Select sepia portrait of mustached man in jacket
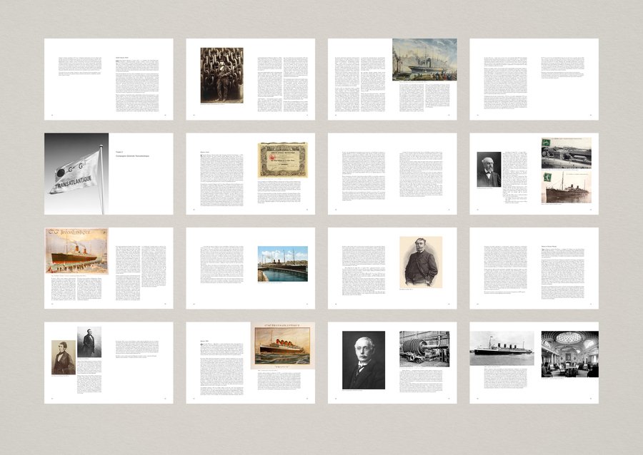Image resolution: width=643 pixels, height=455 pixels. click(x=421, y=262)
